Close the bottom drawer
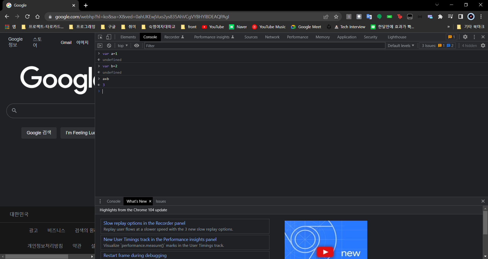This screenshot has width=488, height=259. [483, 201]
